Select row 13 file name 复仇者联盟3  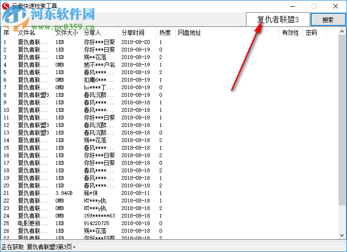click(33, 133)
